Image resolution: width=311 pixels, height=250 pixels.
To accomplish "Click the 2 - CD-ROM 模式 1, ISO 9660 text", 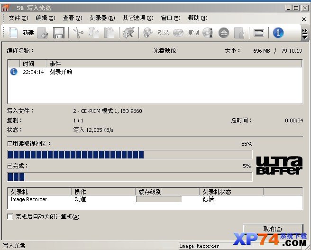I will coord(108,111).
